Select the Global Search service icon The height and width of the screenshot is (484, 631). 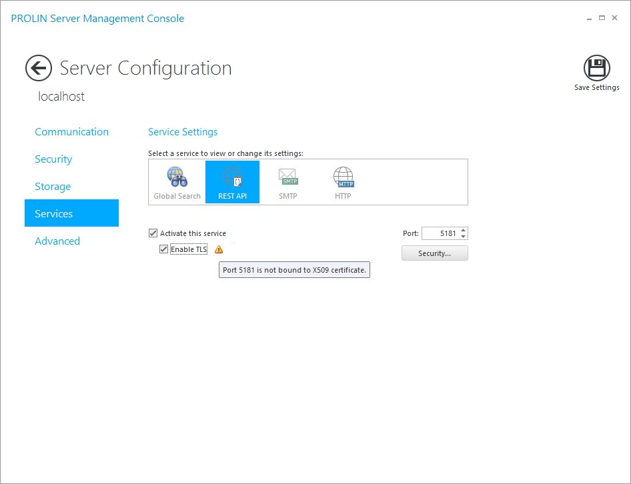(177, 177)
